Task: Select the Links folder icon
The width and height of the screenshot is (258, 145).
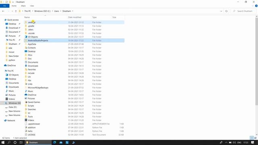Action: [26, 84]
